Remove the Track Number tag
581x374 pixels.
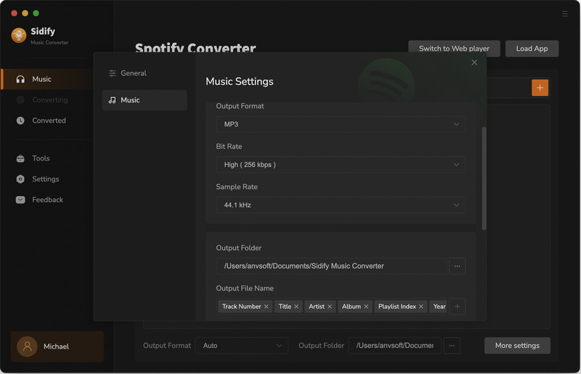[x=266, y=306]
